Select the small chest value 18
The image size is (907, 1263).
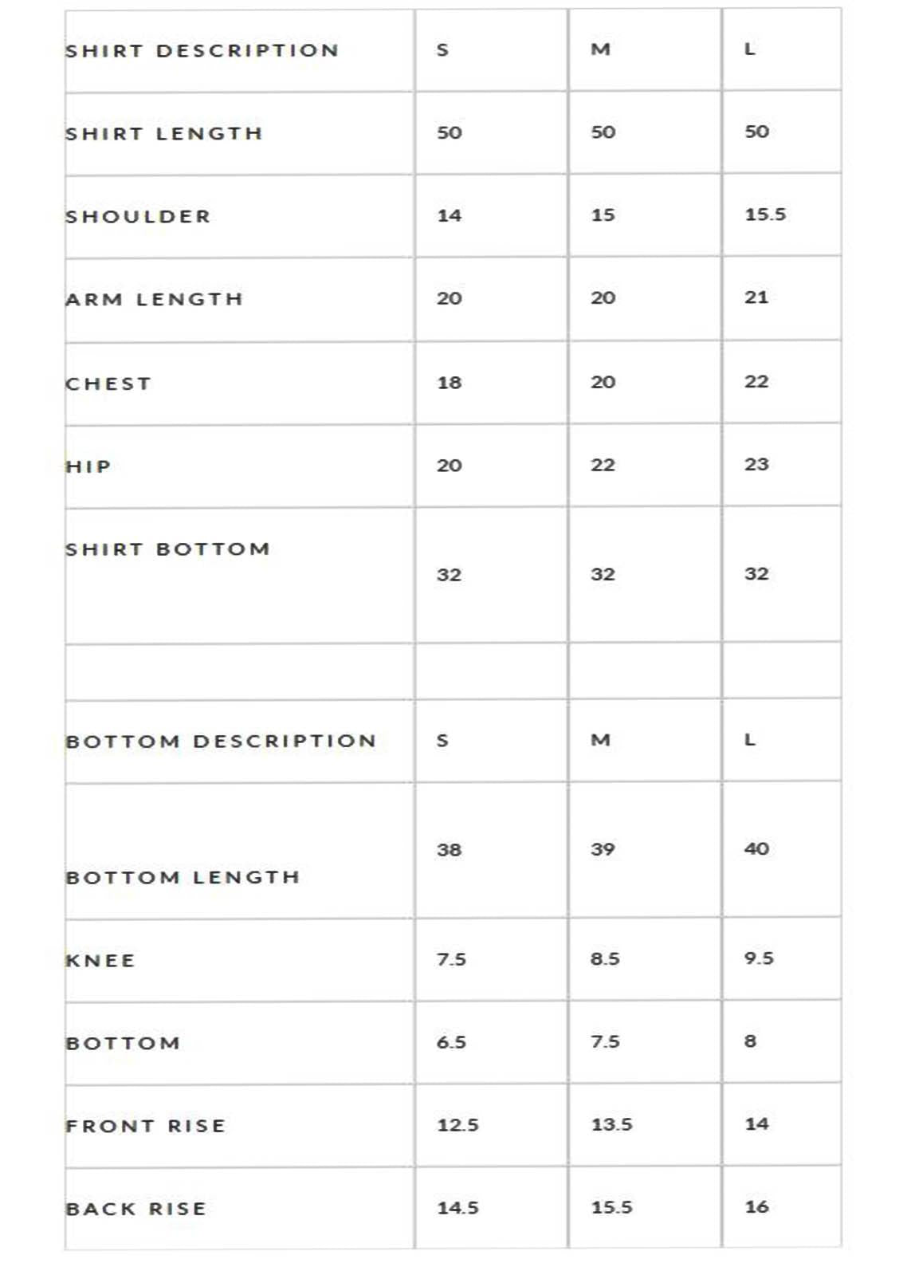pos(450,383)
